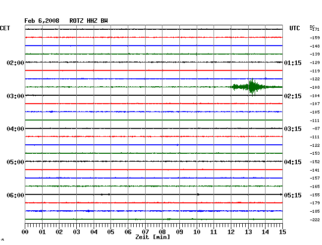The image size is (322, 245).
Task: Click the DC offset value -155
Action: (315, 195)
